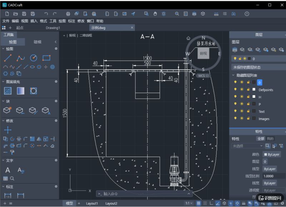This screenshot has height=207, width=286.
Task: Collapse the 绘图 tool section
Action: tap(3, 49)
